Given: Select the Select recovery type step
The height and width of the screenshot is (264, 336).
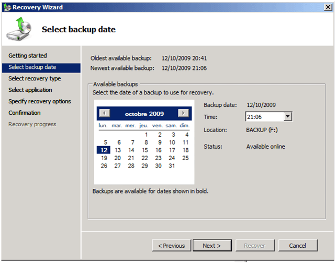Looking at the screenshot, I should (x=35, y=79).
